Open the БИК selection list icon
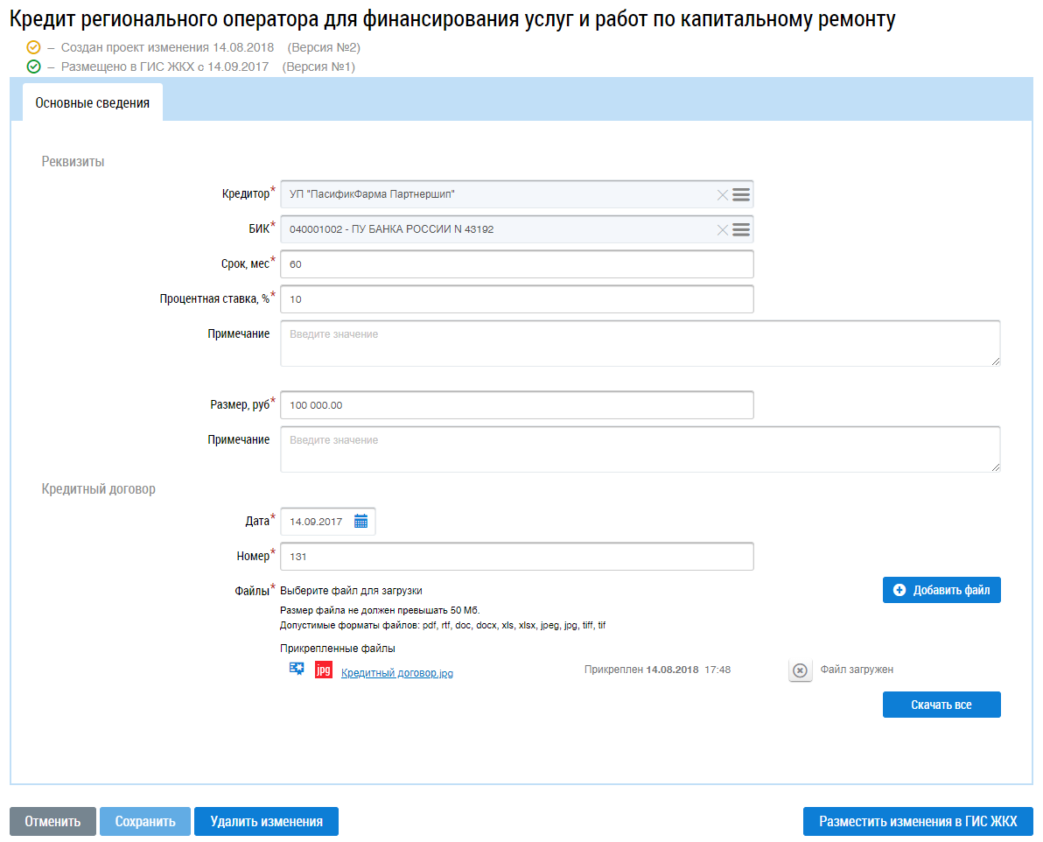The height and width of the screenshot is (842, 1043). (x=741, y=229)
